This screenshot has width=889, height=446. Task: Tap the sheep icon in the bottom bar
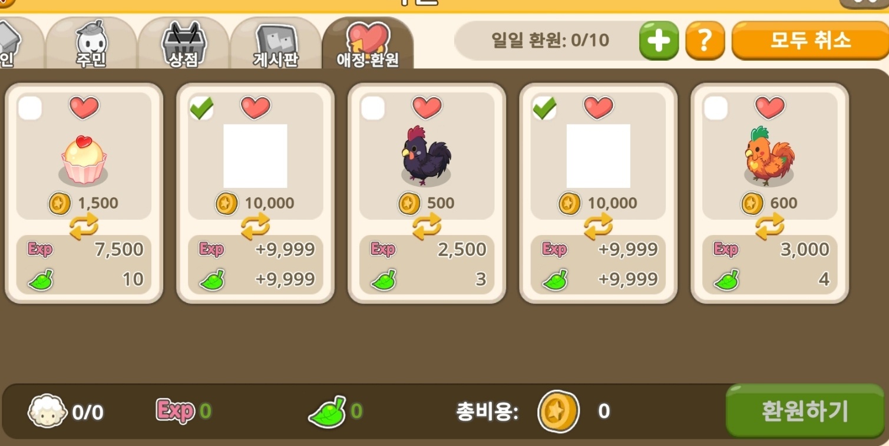click(47, 411)
